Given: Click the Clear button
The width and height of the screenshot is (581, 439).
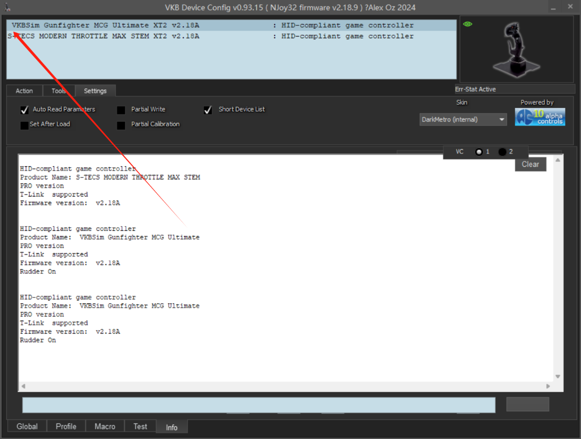Looking at the screenshot, I should click(530, 164).
